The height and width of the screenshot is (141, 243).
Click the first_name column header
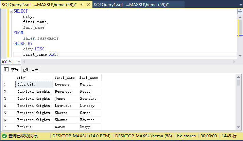(x=65, y=77)
